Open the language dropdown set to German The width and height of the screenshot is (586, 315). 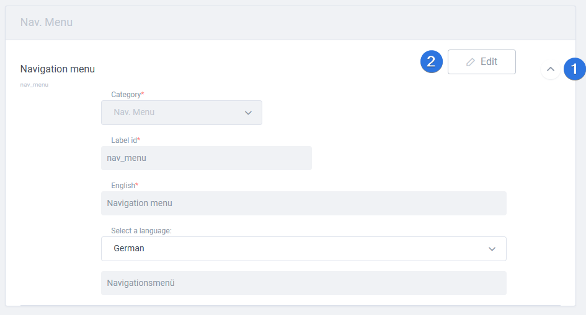click(303, 249)
